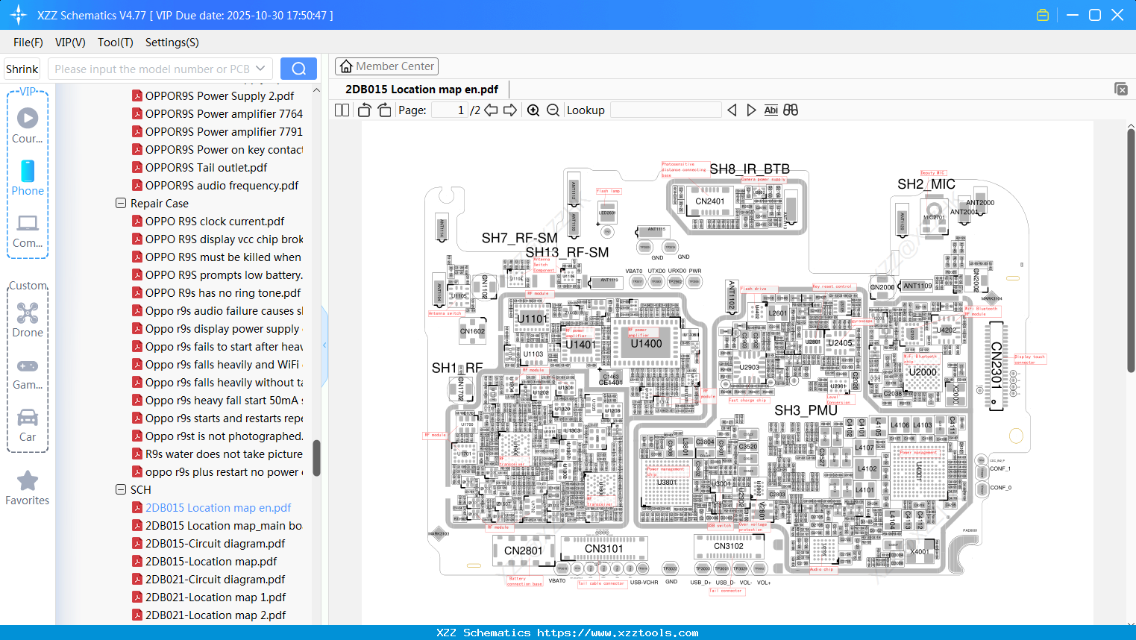Image resolution: width=1136 pixels, height=640 pixels.
Task: Zoom in on the schematic page
Action: 533,110
